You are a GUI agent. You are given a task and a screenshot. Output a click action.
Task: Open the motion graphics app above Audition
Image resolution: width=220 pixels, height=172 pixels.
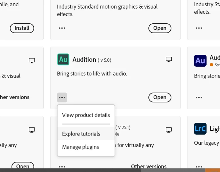pos(160,28)
